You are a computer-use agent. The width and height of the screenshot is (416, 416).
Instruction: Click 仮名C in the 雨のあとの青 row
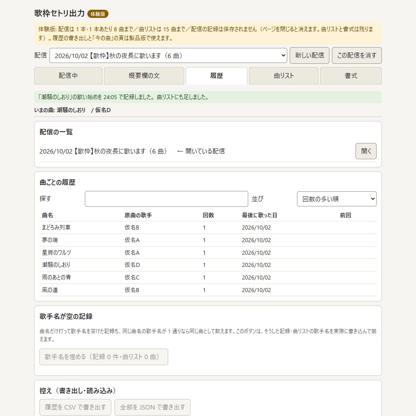click(132, 277)
